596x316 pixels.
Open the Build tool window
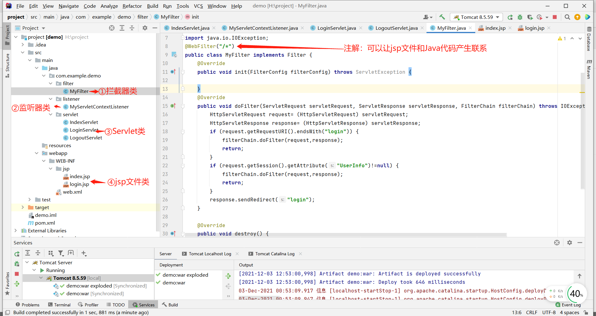pos(170,305)
